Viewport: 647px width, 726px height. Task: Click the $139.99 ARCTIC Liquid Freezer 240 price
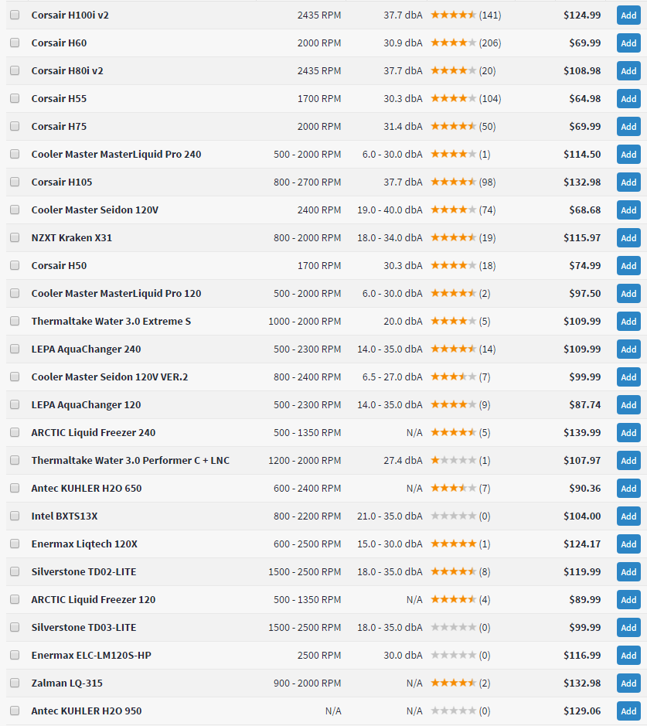[582, 432]
